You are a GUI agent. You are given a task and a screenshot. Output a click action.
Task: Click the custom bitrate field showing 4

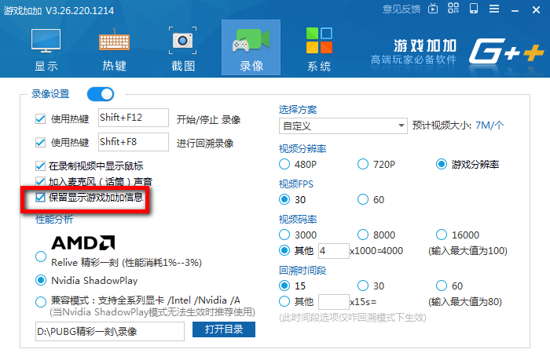coord(334,251)
